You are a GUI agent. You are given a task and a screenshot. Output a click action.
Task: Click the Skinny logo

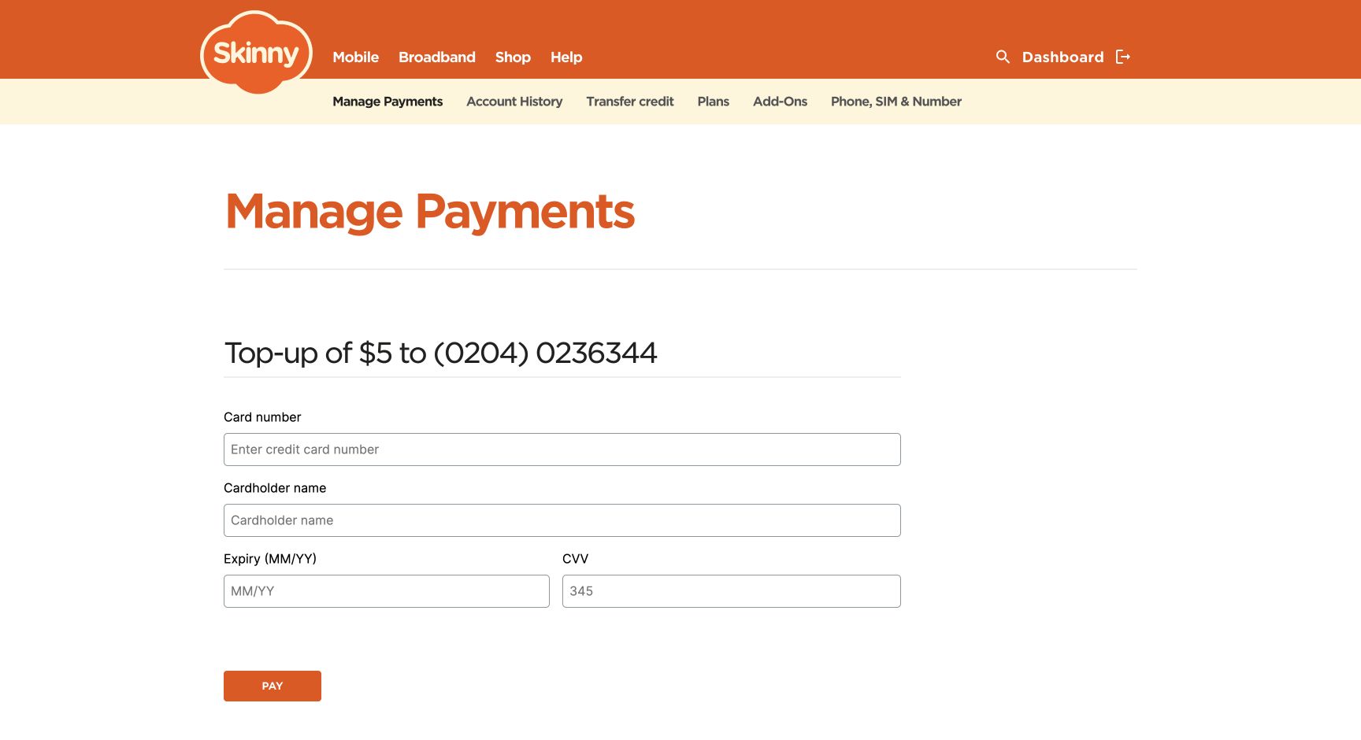click(256, 53)
